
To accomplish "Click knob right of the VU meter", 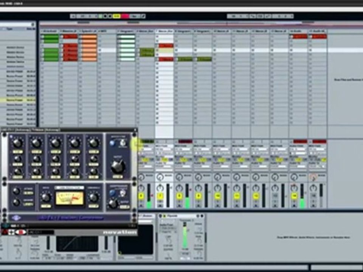I will [x=94, y=198].
